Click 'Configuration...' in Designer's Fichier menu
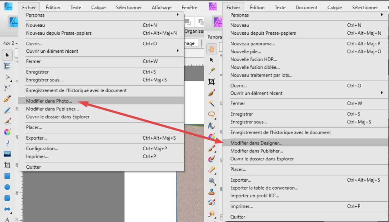Image resolution: width=389 pixels, height=222 pixels. [x=101, y=149]
